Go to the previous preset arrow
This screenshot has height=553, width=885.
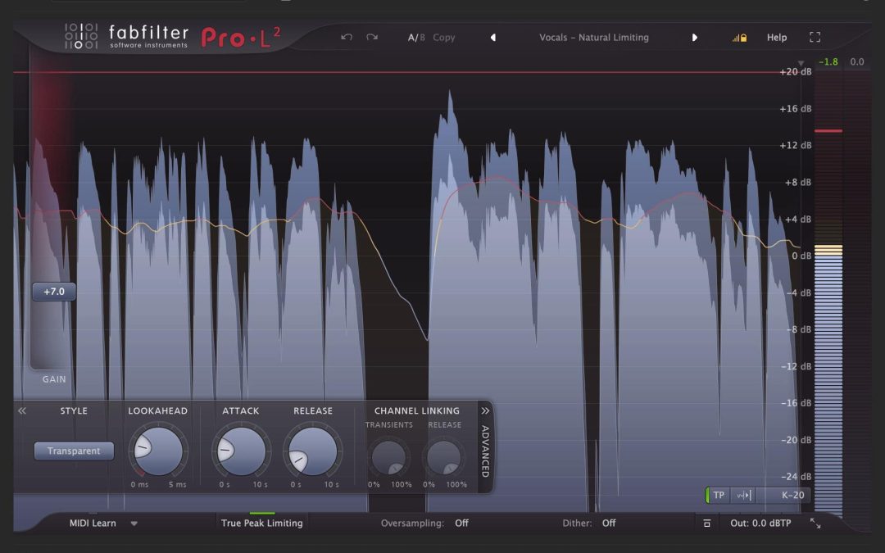click(x=492, y=38)
